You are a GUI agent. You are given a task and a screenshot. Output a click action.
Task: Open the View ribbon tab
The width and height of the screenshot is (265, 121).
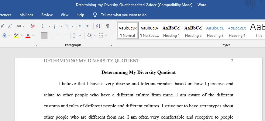point(64,15)
